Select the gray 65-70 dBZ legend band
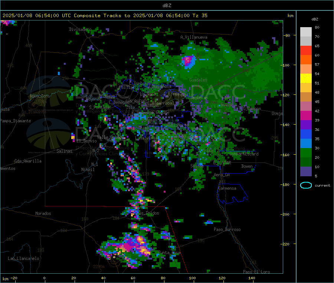This screenshot has width=334, height=283. tap(306, 41)
